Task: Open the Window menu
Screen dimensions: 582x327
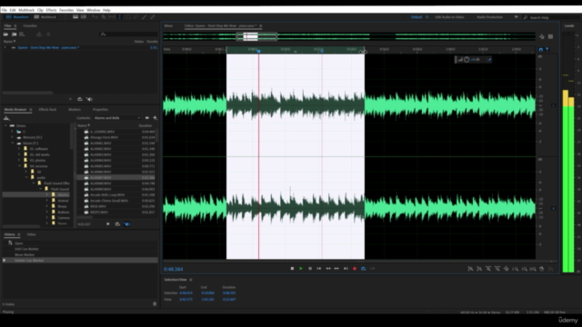Action: [x=93, y=10]
